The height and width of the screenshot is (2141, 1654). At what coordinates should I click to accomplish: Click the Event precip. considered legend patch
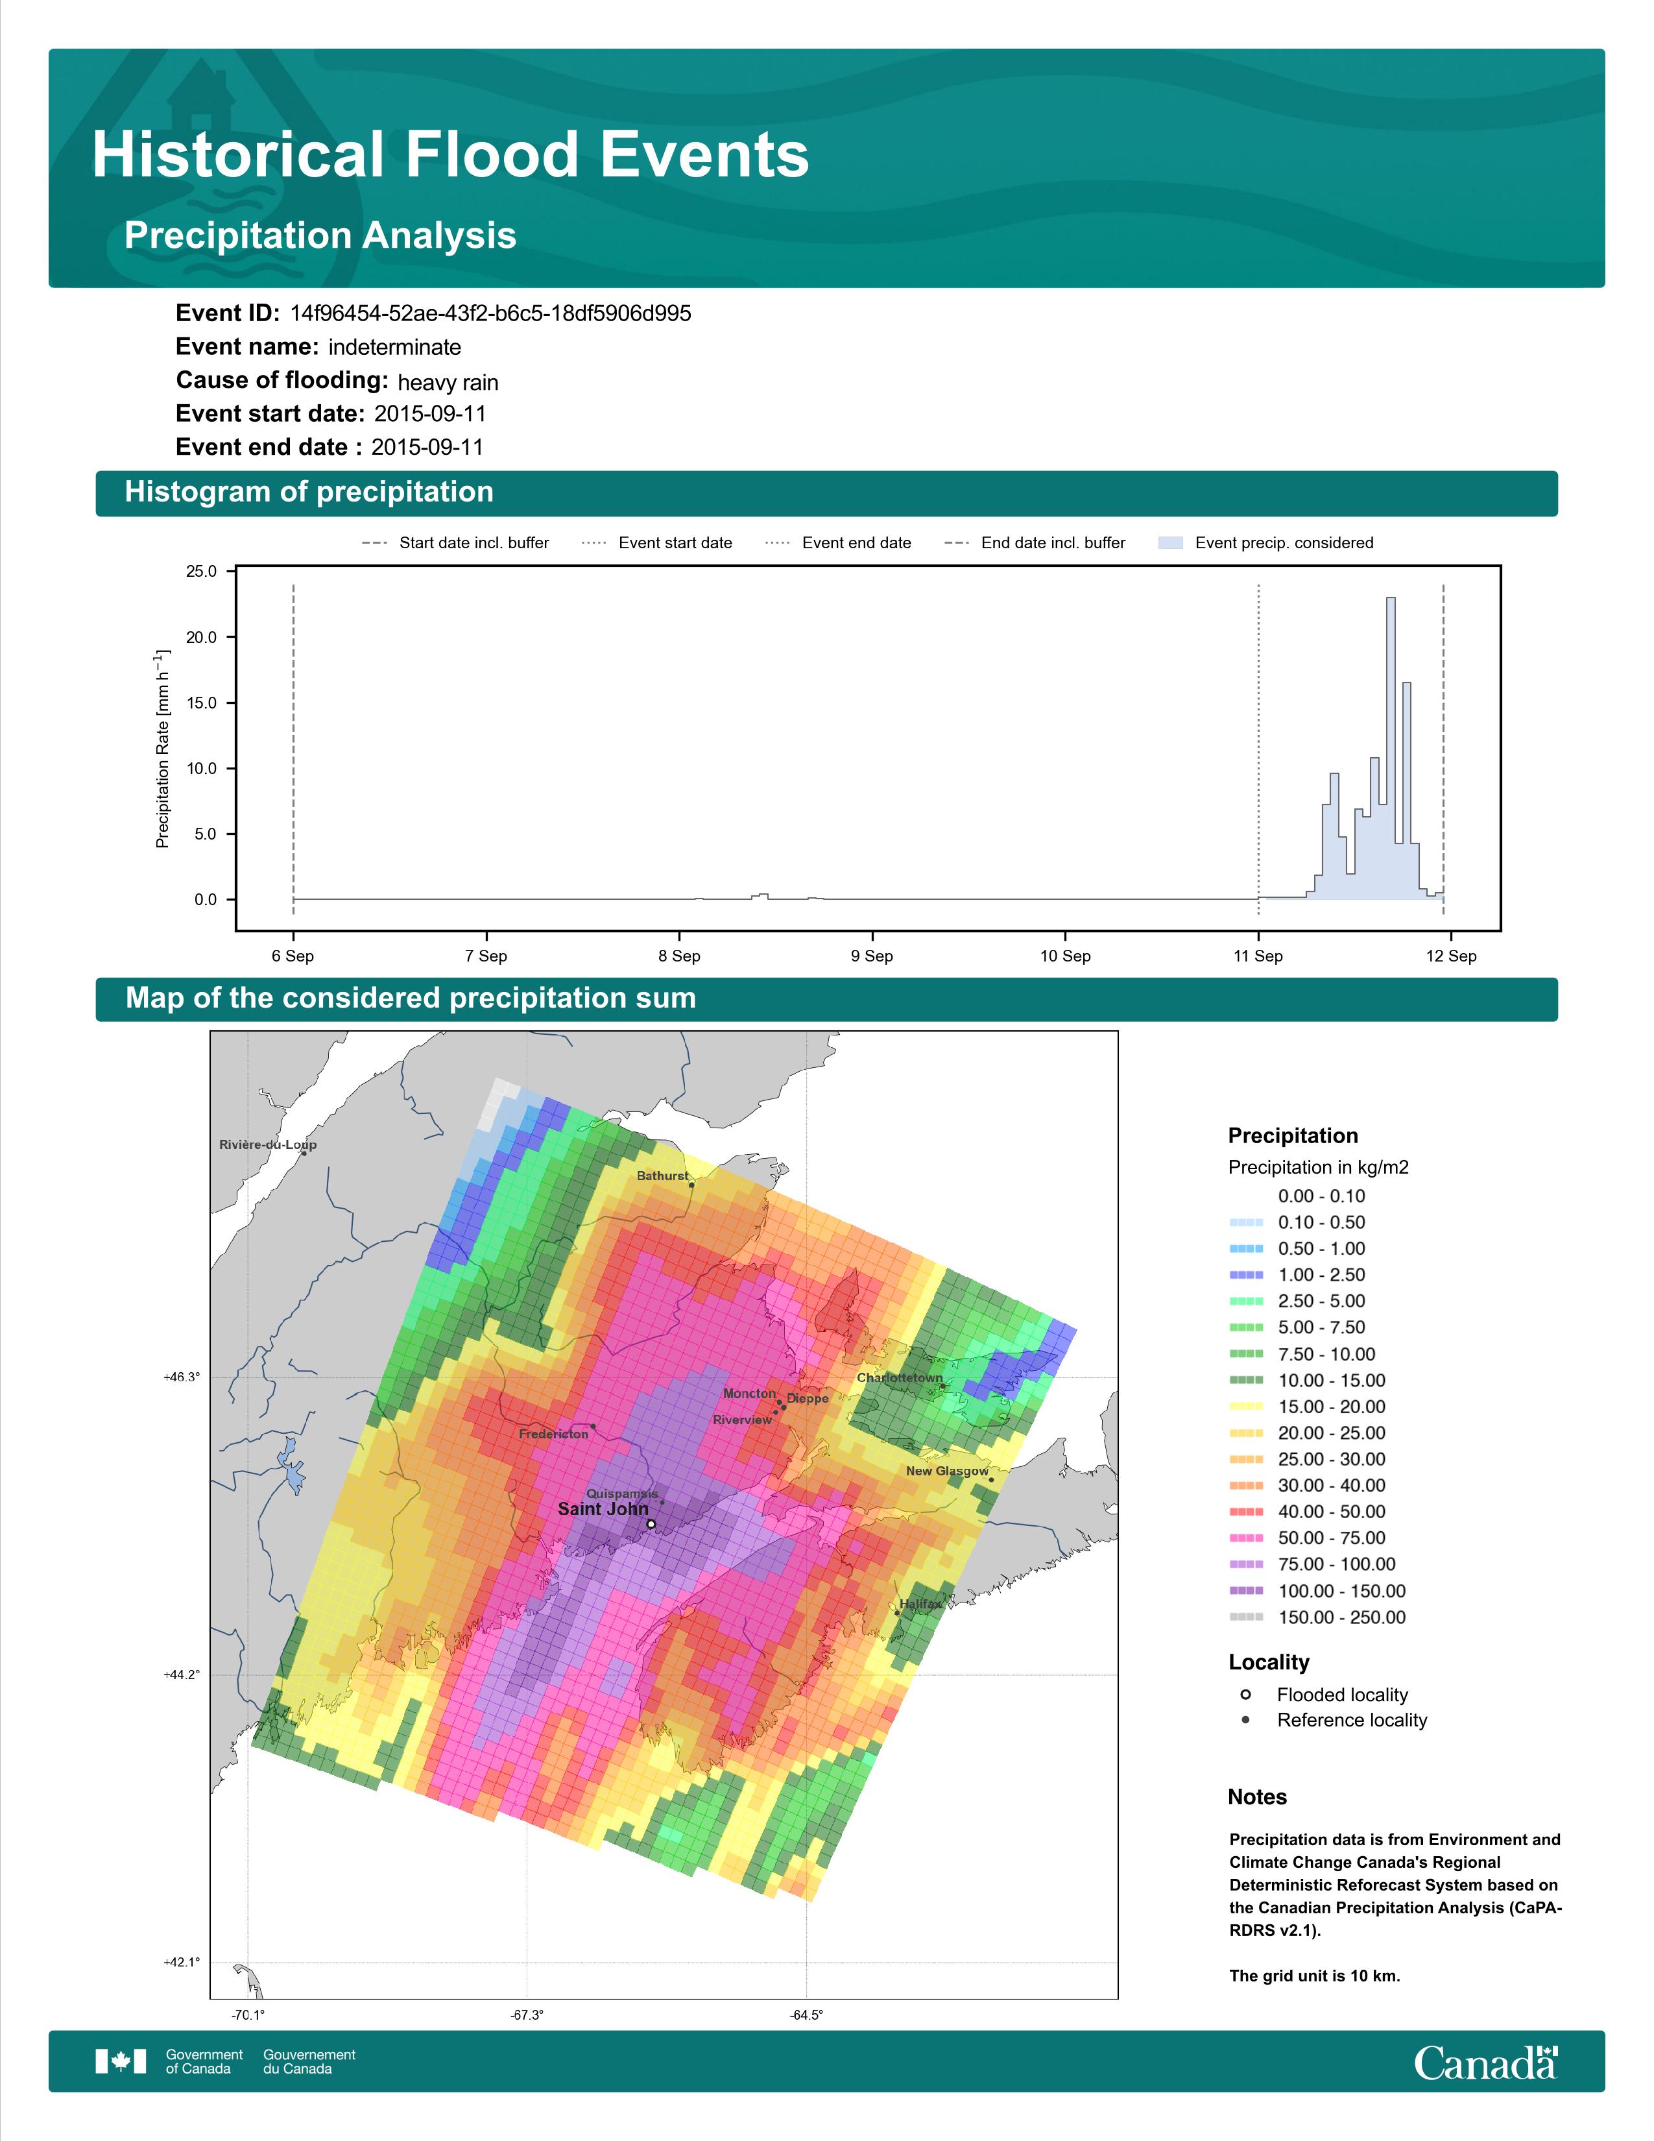click(1171, 542)
